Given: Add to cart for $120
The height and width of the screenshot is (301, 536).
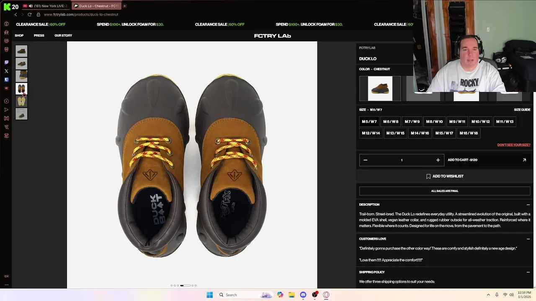Looking at the screenshot, I should (487, 160).
